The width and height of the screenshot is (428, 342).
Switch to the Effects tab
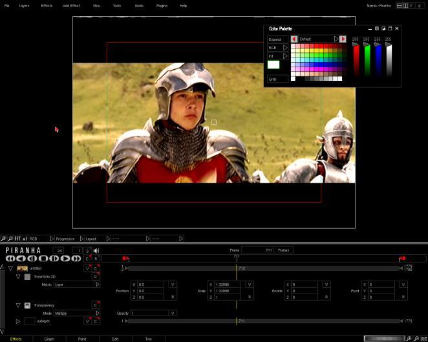pyautogui.click(x=16, y=339)
